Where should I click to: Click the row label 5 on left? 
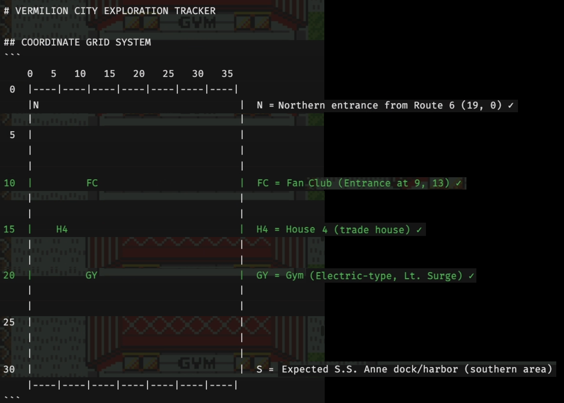point(12,135)
